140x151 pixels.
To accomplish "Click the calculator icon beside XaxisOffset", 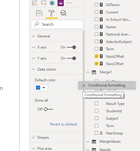I will point(101,56).
